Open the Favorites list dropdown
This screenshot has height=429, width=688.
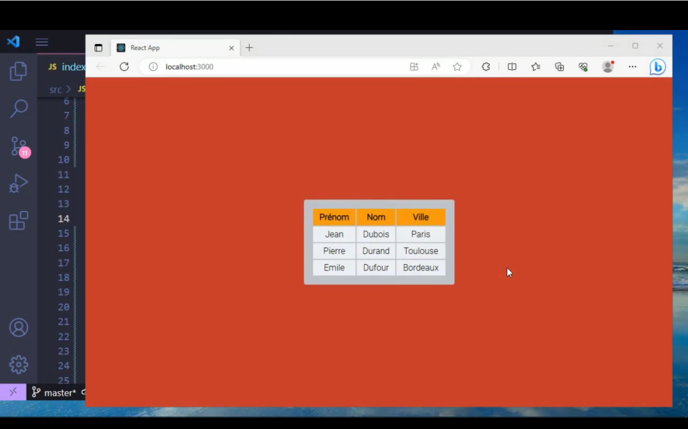536,66
